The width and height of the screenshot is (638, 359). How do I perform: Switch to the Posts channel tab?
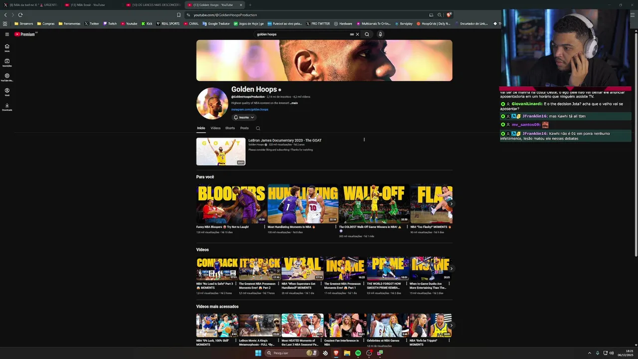click(244, 128)
